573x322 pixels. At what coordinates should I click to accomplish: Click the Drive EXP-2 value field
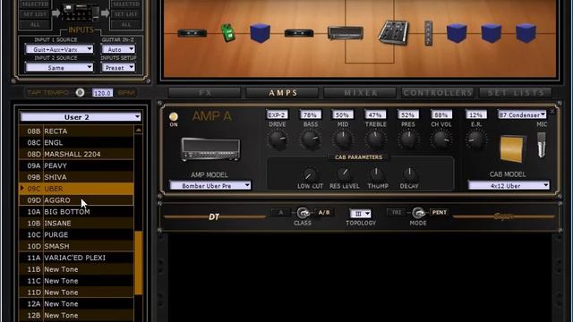[277, 114]
